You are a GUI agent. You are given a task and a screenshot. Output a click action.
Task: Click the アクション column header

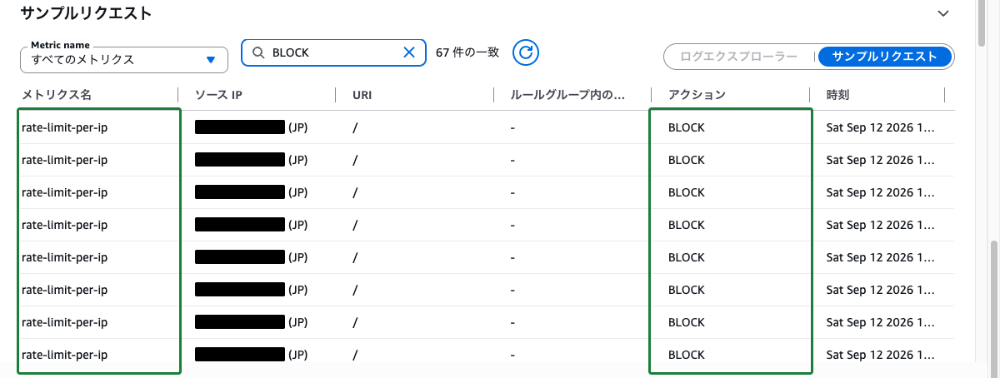(697, 95)
